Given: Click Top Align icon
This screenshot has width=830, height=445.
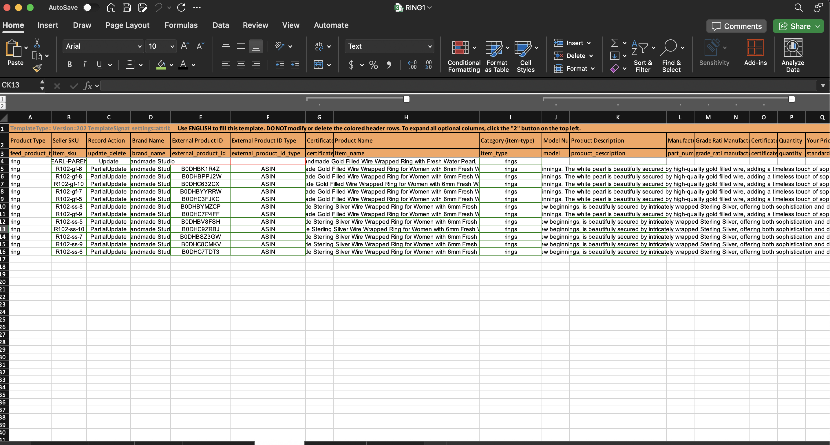Looking at the screenshot, I should coord(226,45).
